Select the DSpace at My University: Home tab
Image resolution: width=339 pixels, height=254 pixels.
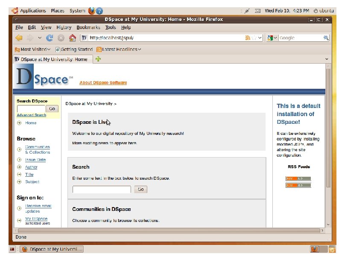point(53,59)
